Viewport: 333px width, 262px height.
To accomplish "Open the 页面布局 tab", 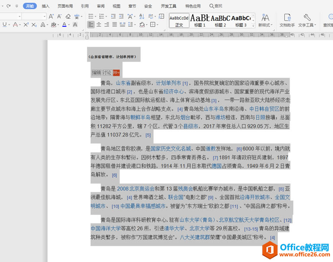I will tap(65, 6).
